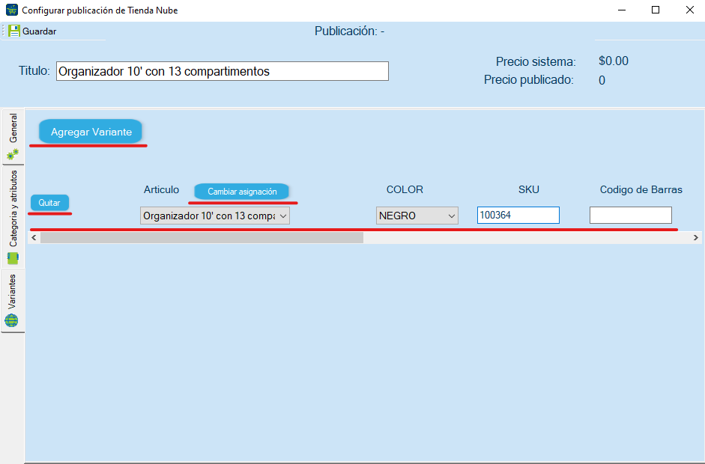The width and height of the screenshot is (705, 464).
Task: Click the 'SKU' column header
Action: [528, 189]
